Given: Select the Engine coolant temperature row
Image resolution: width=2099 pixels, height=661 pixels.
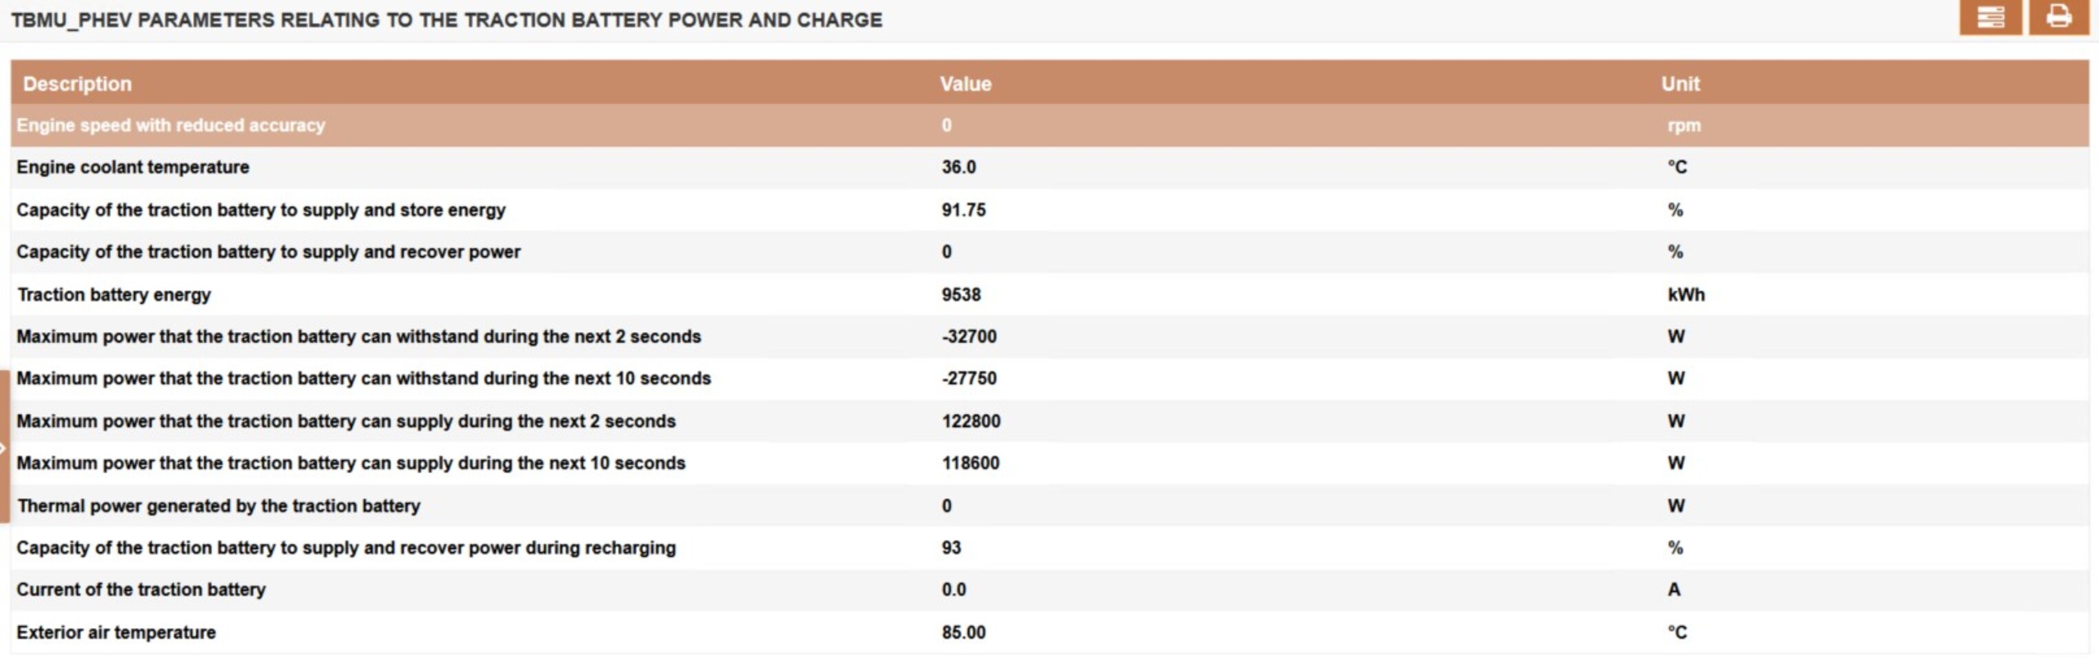Looking at the screenshot, I should tap(133, 167).
